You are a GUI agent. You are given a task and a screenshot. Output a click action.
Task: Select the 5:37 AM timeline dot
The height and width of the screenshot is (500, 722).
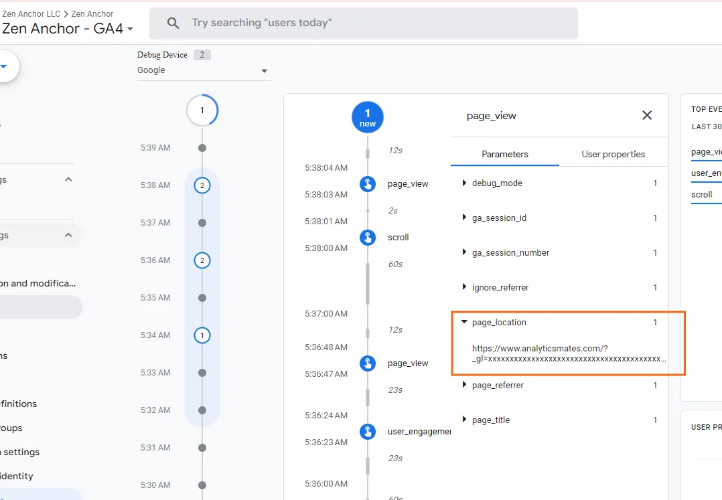[x=202, y=223]
